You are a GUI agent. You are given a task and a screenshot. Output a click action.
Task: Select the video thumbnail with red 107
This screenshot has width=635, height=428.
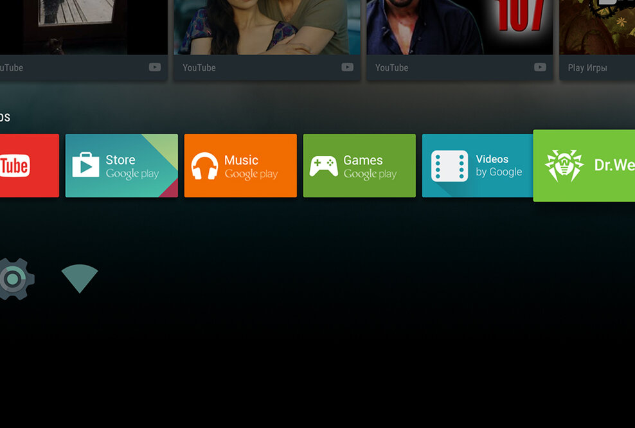(459, 27)
